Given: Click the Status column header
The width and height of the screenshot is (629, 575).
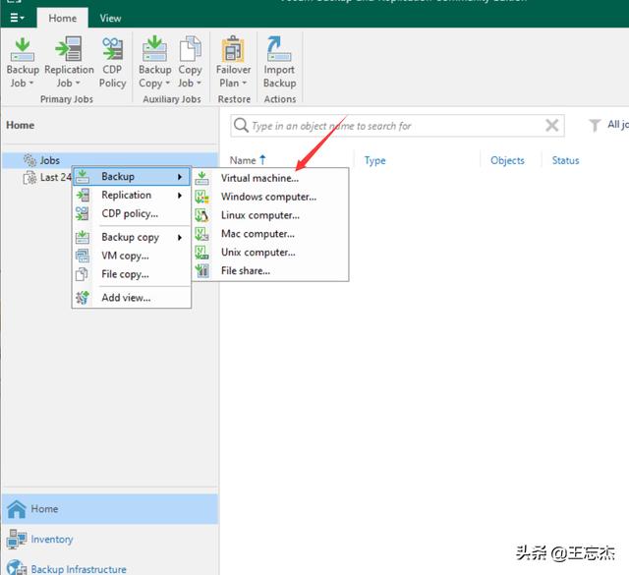Looking at the screenshot, I should pos(565,160).
